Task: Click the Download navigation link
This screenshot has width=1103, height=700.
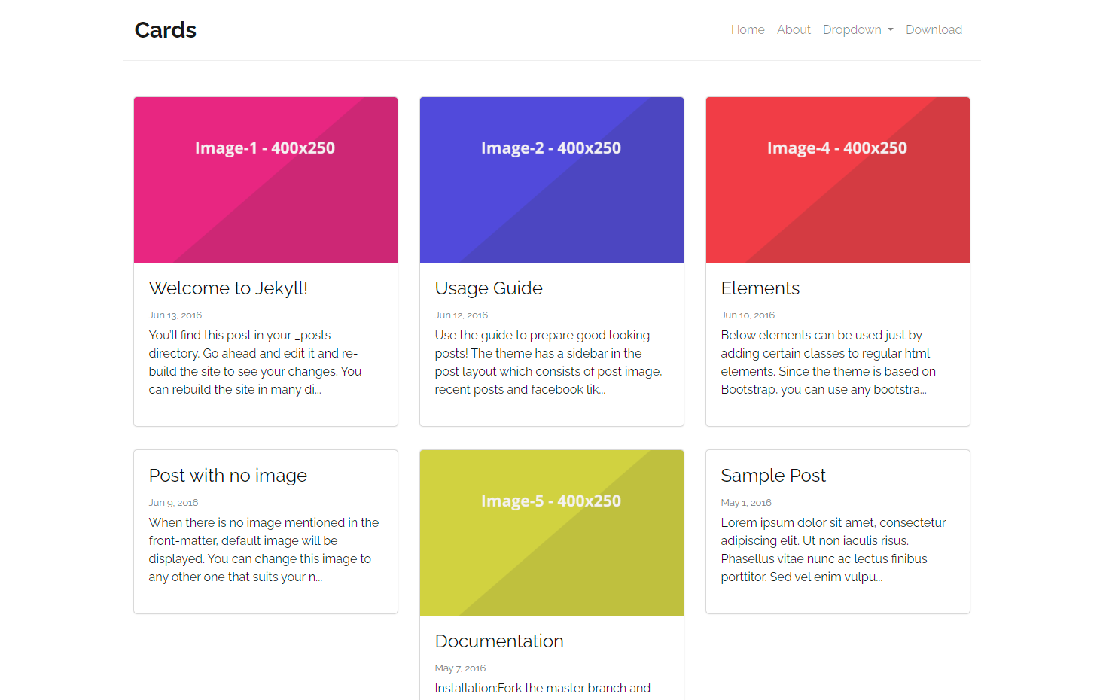Action: pyautogui.click(x=934, y=30)
